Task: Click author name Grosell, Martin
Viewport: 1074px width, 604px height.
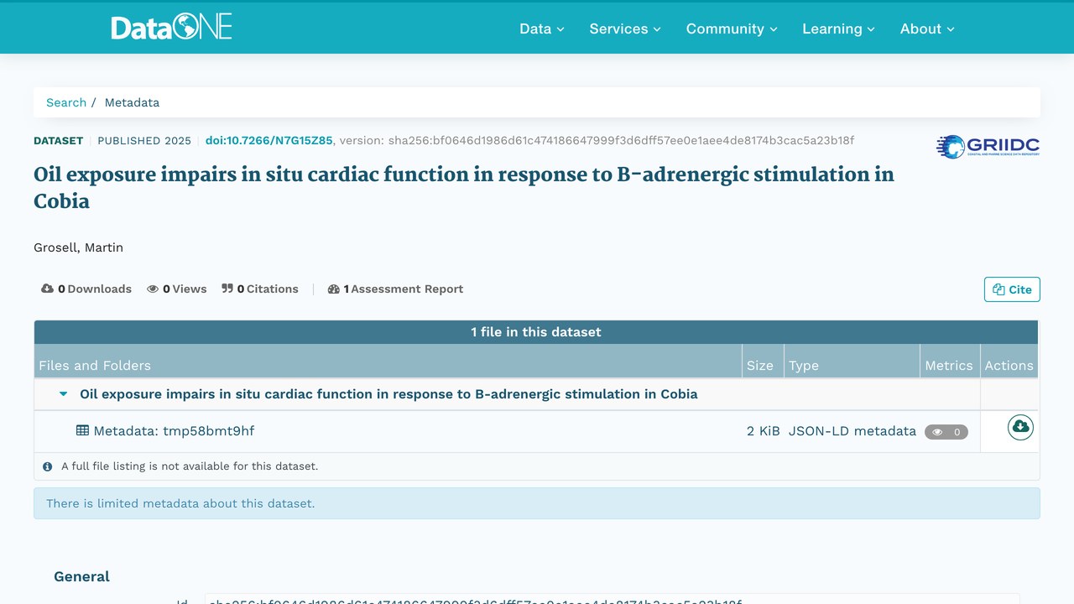Action: coord(78,247)
